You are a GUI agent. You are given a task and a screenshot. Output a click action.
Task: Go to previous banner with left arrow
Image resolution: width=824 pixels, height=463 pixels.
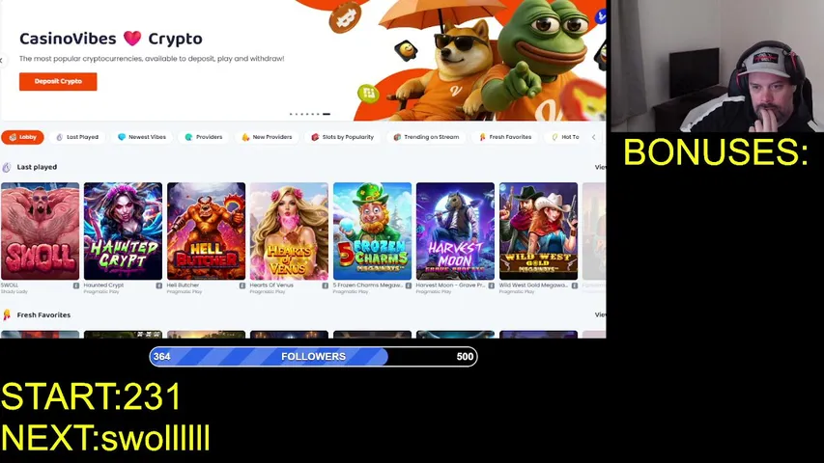(x=2, y=61)
